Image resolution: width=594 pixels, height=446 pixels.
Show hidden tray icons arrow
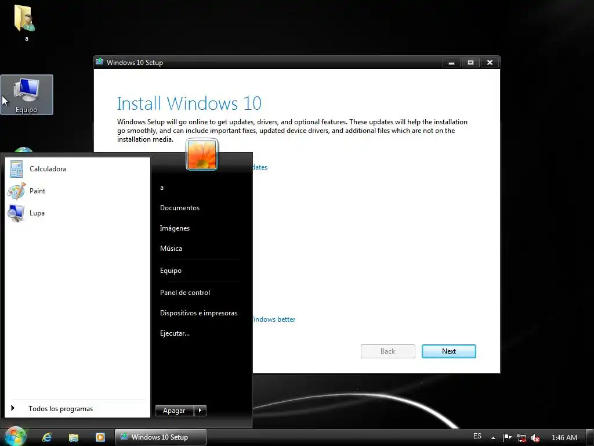(493, 438)
